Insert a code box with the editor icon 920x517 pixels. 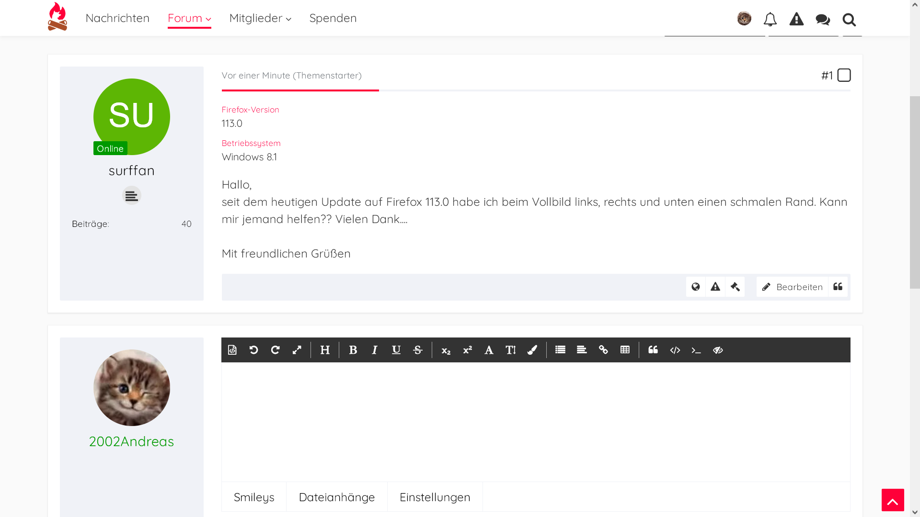point(675,350)
